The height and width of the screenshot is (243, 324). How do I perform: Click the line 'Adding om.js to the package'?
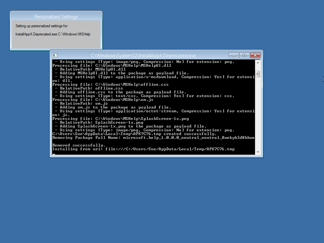coord(113,107)
